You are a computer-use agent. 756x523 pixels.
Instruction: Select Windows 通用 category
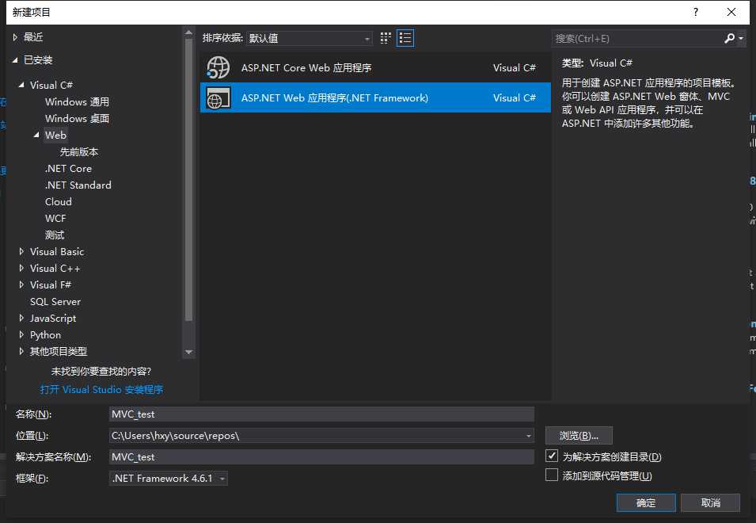point(77,101)
